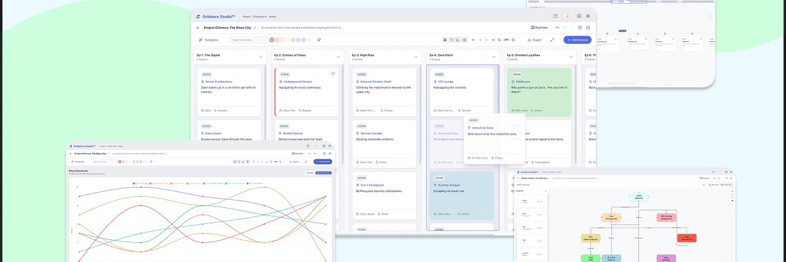
Task: Open the Underground Sewers scene link
Action: click(x=298, y=81)
